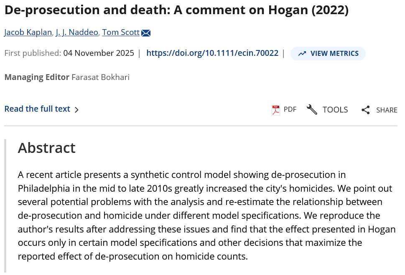
Task: Expand the chevron next to Read the full text
Action: [76, 110]
